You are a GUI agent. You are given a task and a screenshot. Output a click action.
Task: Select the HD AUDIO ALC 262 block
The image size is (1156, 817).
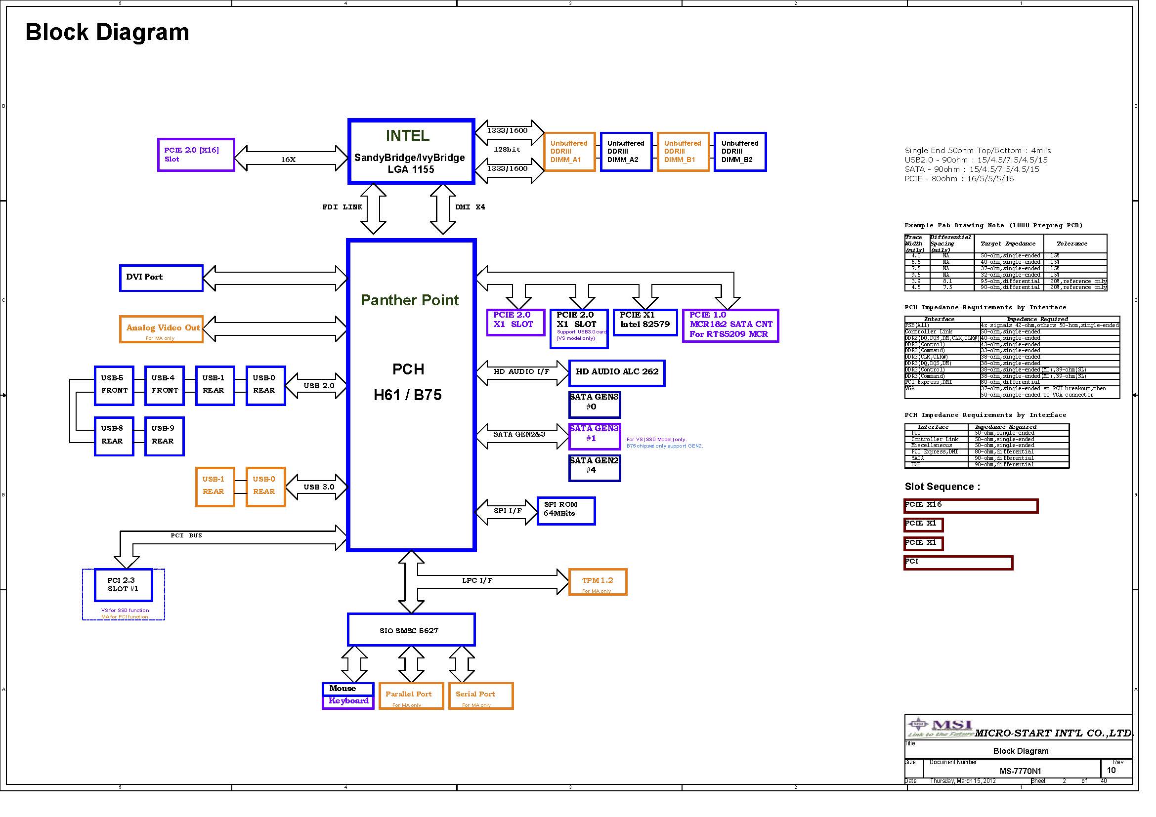pyautogui.click(x=617, y=373)
